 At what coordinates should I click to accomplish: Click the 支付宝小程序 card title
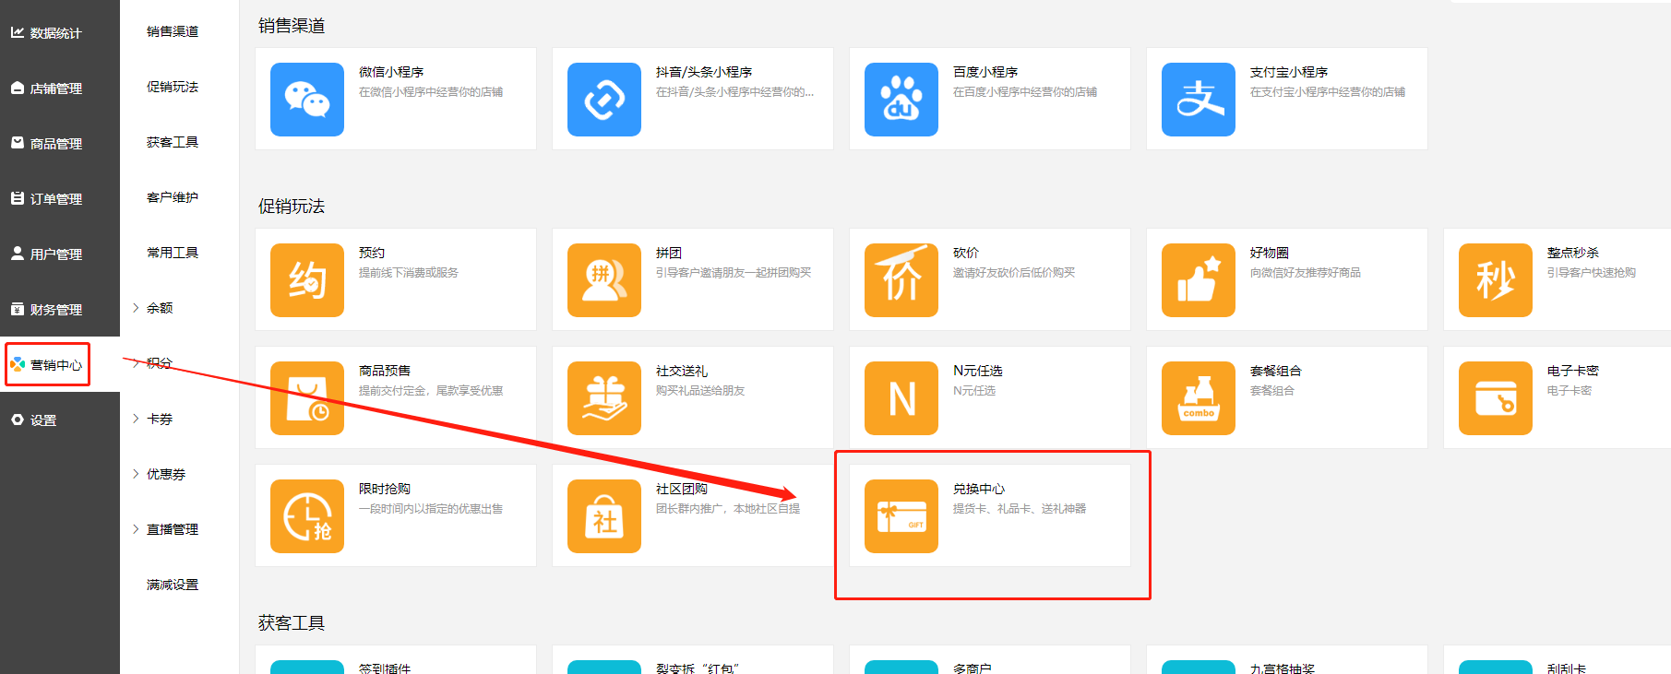[1289, 72]
